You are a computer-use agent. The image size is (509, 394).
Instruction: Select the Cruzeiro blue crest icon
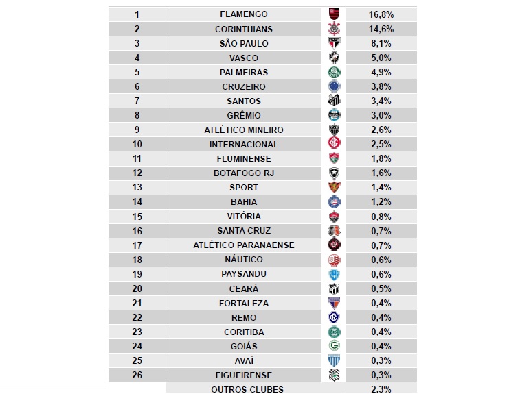point(335,86)
